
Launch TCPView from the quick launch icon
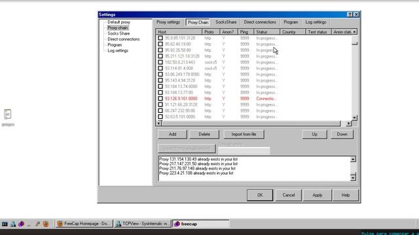(13, 224)
